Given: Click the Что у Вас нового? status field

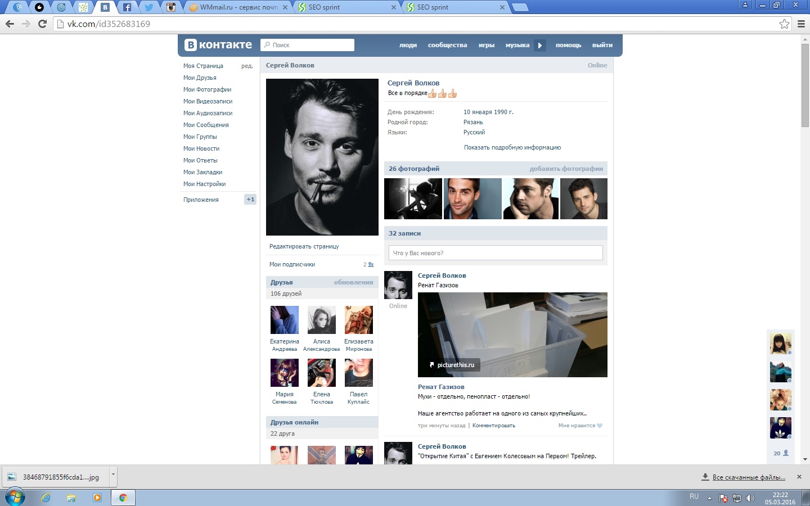Looking at the screenshot, I should coord(495,253).
